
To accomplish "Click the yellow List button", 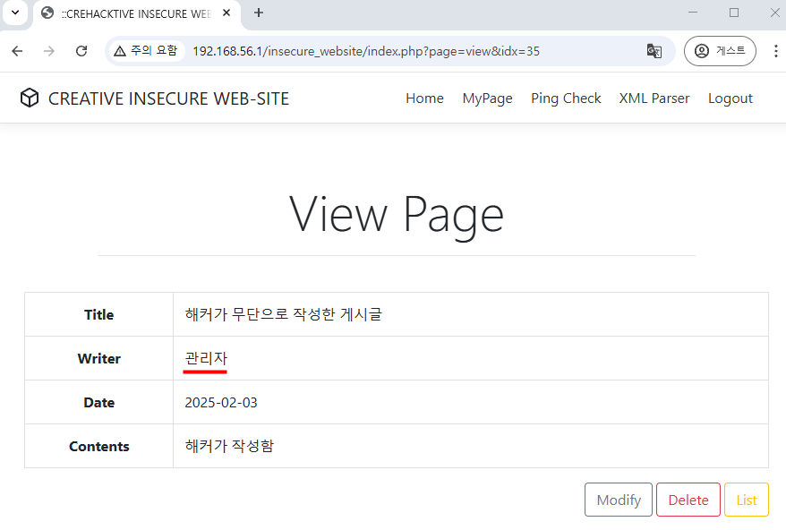I will (x=747, y=500).
